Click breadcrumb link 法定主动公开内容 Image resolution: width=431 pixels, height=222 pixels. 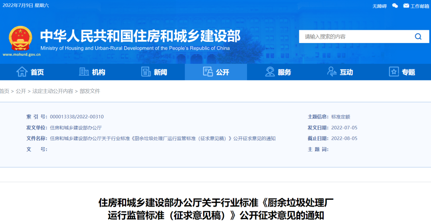[53, 91]
